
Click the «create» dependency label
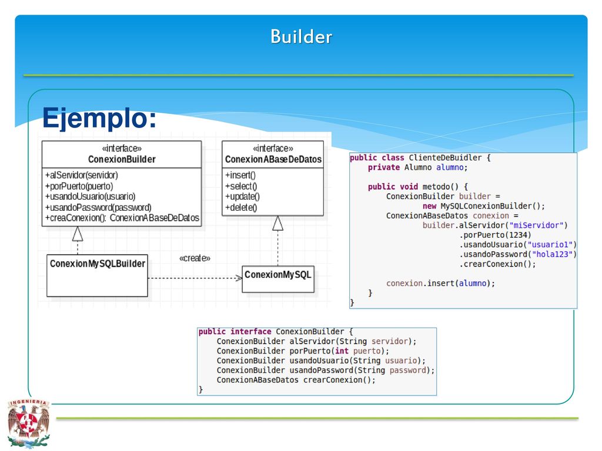(195, 258)
